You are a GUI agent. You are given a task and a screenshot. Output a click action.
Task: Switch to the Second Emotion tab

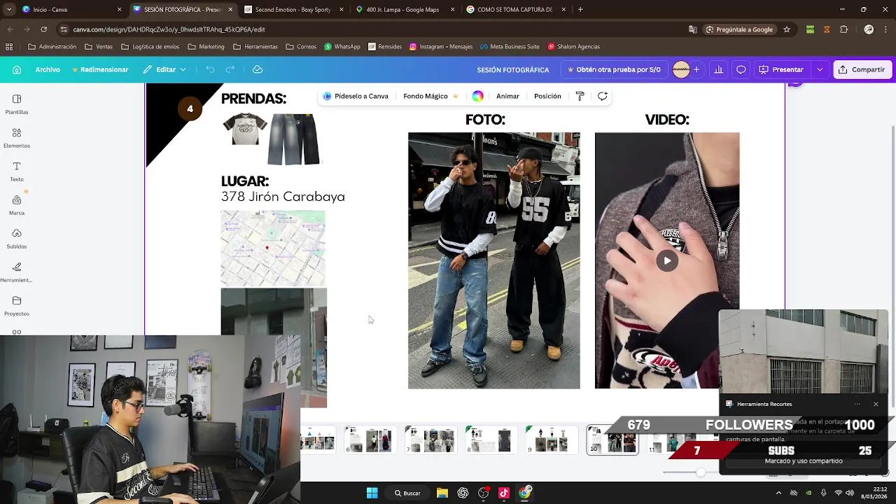(x=295, y=10)
